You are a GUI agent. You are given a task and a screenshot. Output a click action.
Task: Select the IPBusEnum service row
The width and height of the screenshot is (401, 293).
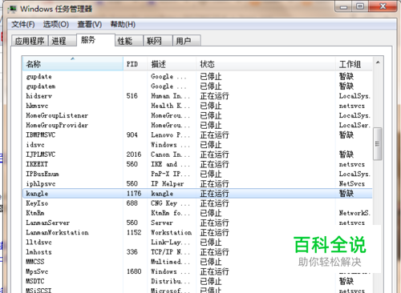tap(197, 174)
